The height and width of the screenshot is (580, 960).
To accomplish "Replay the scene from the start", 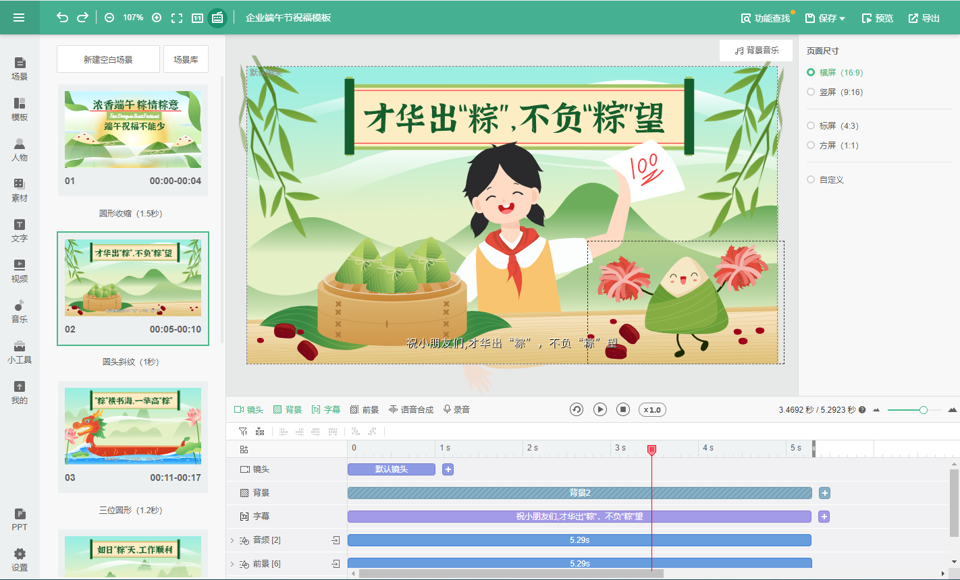I will coord(577,409).
